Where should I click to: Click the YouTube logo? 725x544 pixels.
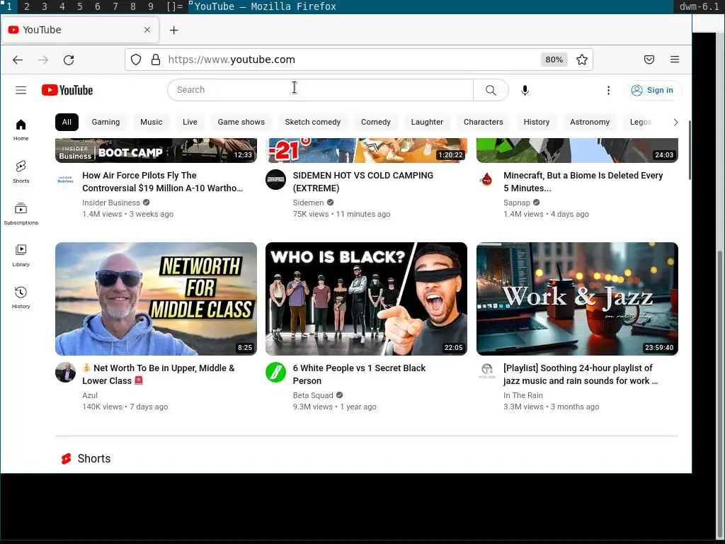(67, 90)
